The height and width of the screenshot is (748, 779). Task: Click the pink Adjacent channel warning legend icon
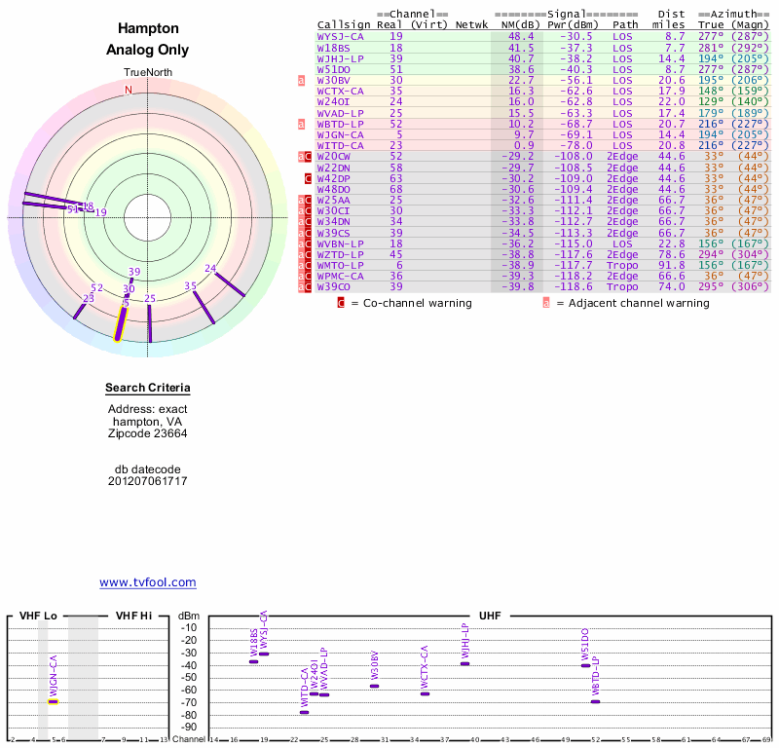(x=546, y=303)
